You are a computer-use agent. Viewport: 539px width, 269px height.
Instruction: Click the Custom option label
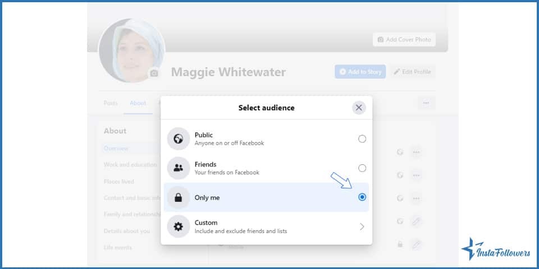point(206,222)
